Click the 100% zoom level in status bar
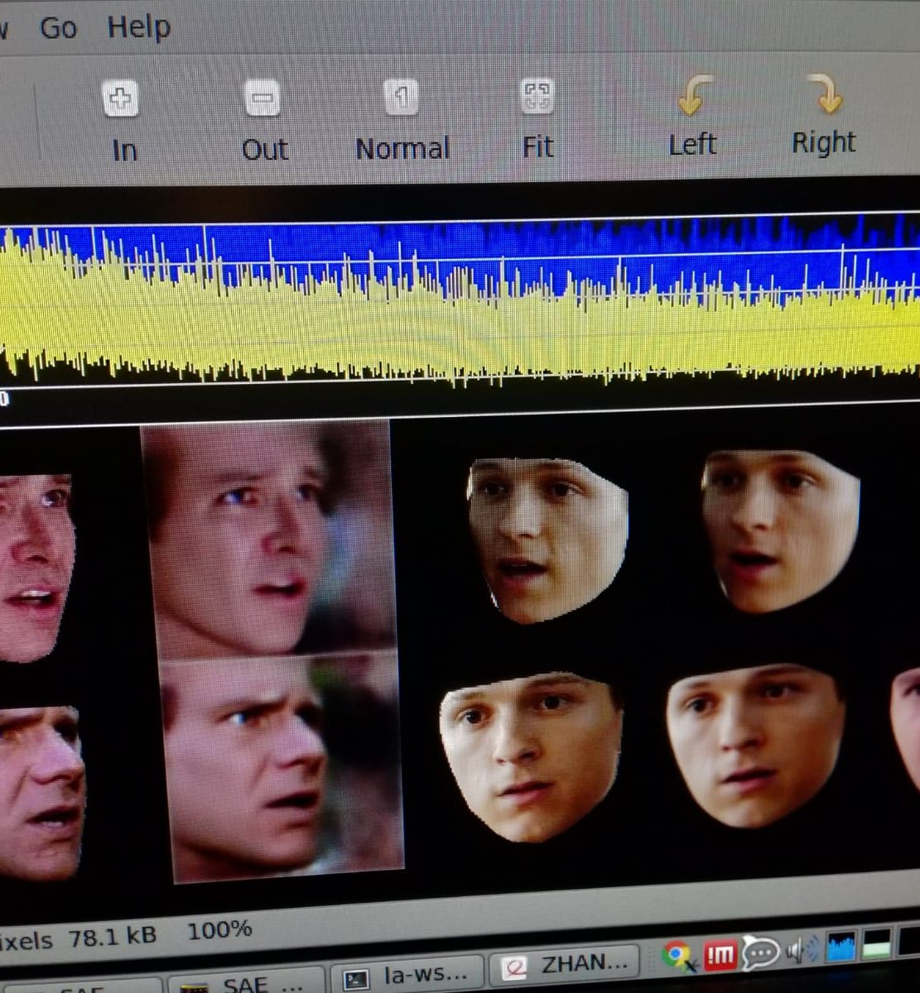 tap(219, 930)
